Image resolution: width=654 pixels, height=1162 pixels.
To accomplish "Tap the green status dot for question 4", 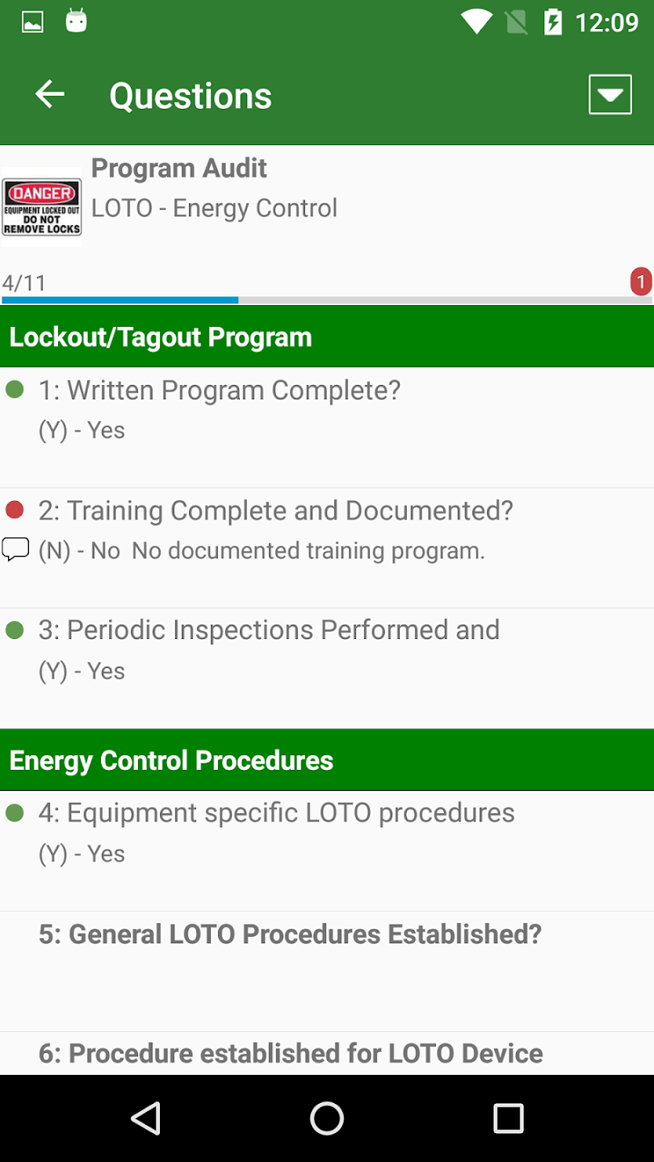I will tap(15, 813).
